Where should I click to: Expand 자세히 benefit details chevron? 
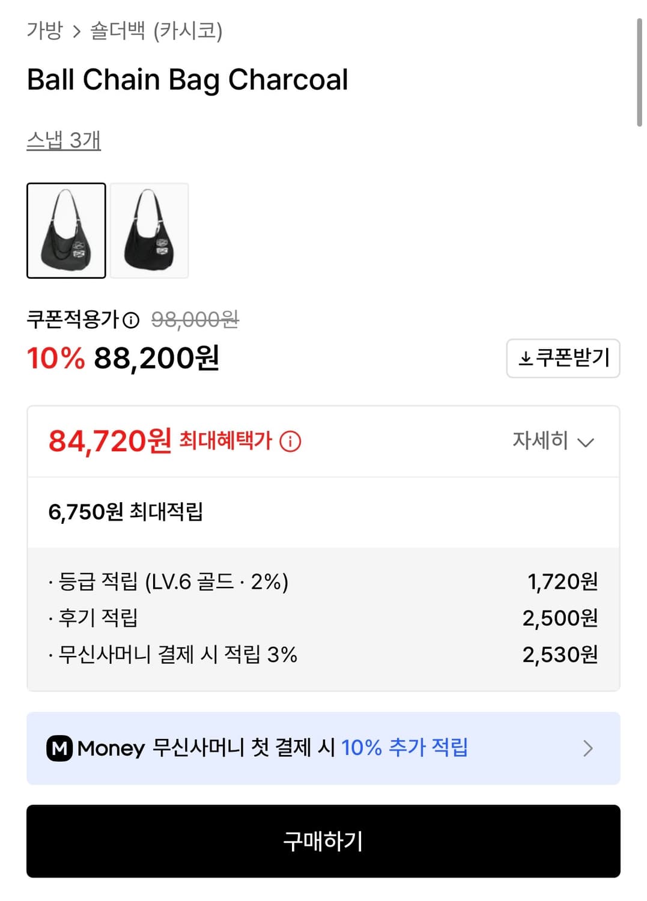click(x=585, y=443)
